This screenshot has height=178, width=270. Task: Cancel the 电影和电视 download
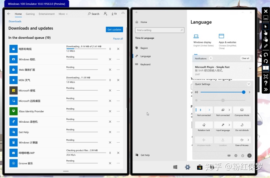118,49
